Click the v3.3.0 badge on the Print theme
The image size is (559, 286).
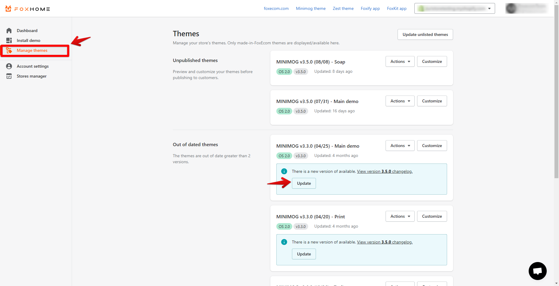coord(301,226)
